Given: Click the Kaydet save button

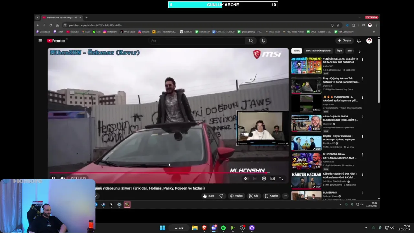Looking at the screenshot, I should click(x=271, y=196).
